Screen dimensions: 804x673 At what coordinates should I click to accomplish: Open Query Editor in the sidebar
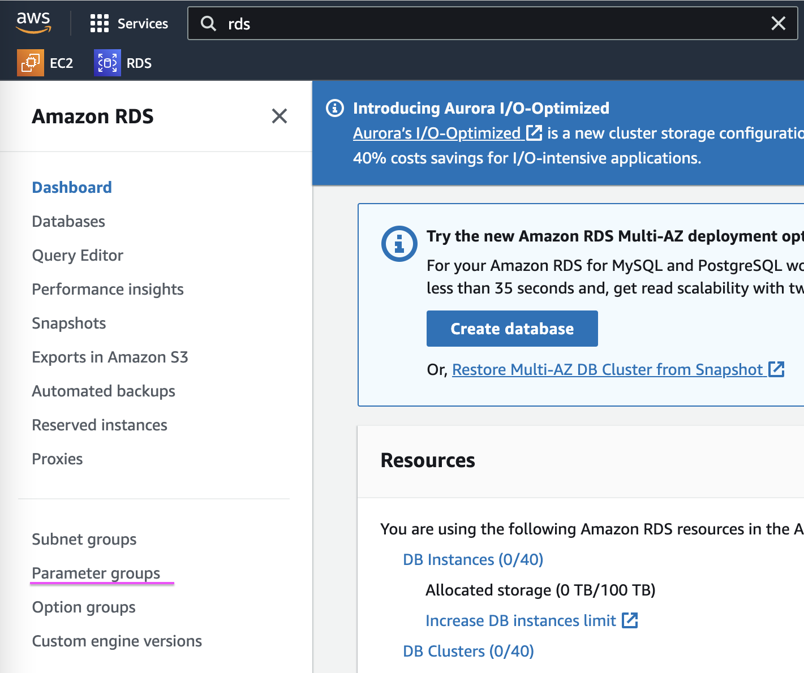pyautogui.click(x=78, y=255)
